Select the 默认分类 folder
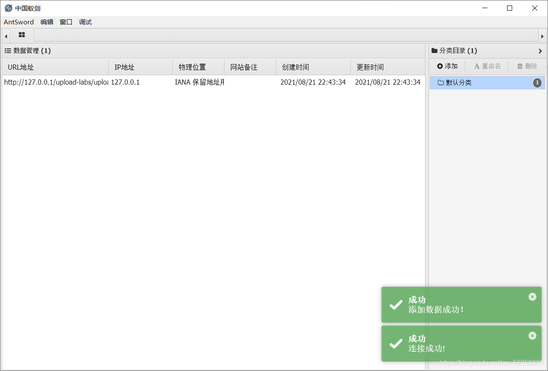The image size is (548, 371). 459,83
